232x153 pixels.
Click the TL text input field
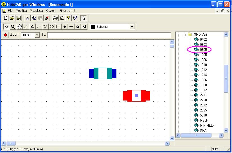[x=109, y=35]
